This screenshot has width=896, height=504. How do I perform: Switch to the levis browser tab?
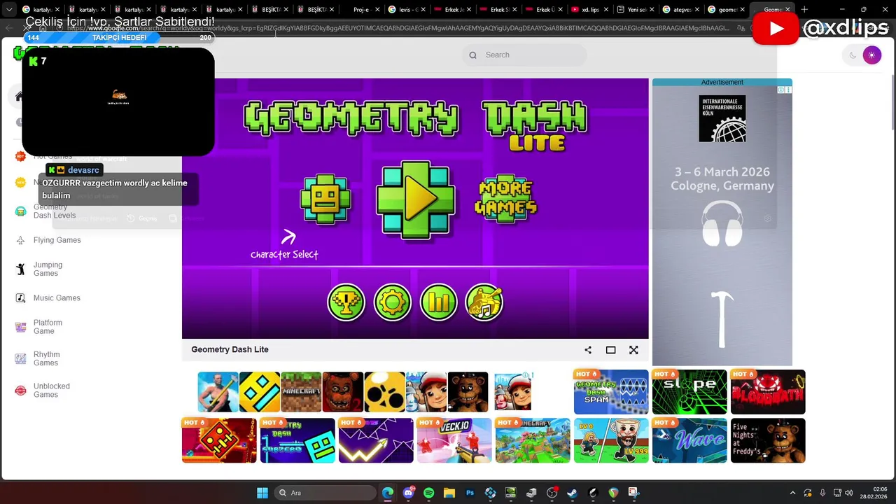[408, 10]
